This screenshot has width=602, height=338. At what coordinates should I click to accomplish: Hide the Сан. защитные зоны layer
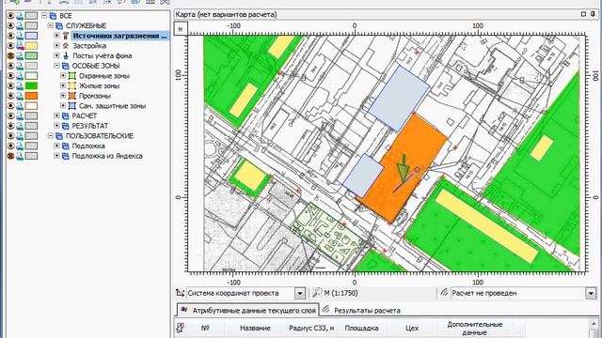pos(10,106)
